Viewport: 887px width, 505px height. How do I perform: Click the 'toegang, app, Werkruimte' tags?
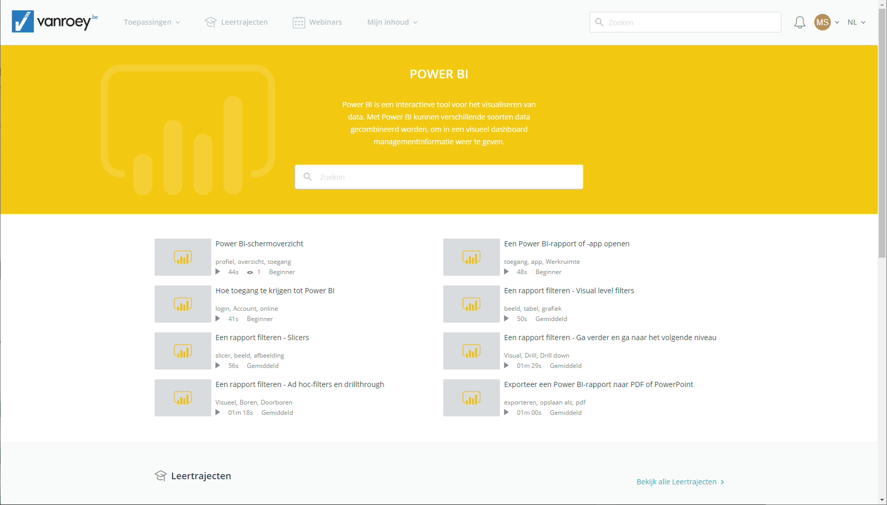tap(542, 262)
